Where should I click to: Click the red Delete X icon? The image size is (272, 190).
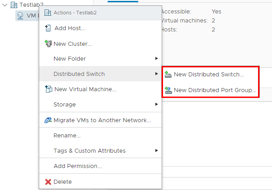click(x=48, y=181)
